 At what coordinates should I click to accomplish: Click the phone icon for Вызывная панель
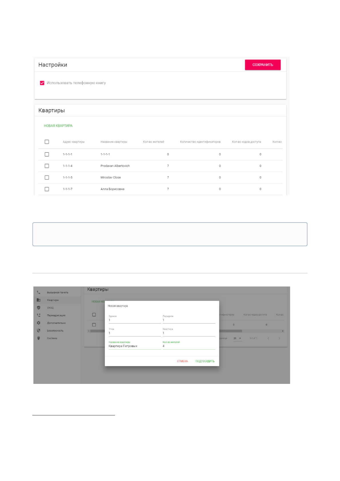[39, 292]
